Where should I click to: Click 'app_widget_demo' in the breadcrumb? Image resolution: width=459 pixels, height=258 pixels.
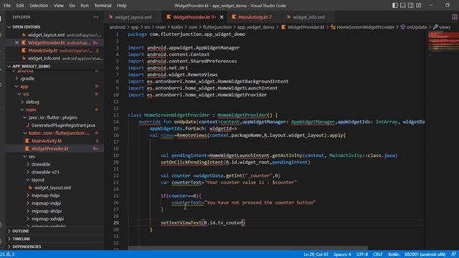pyautogui.click(x=256, y=27)
